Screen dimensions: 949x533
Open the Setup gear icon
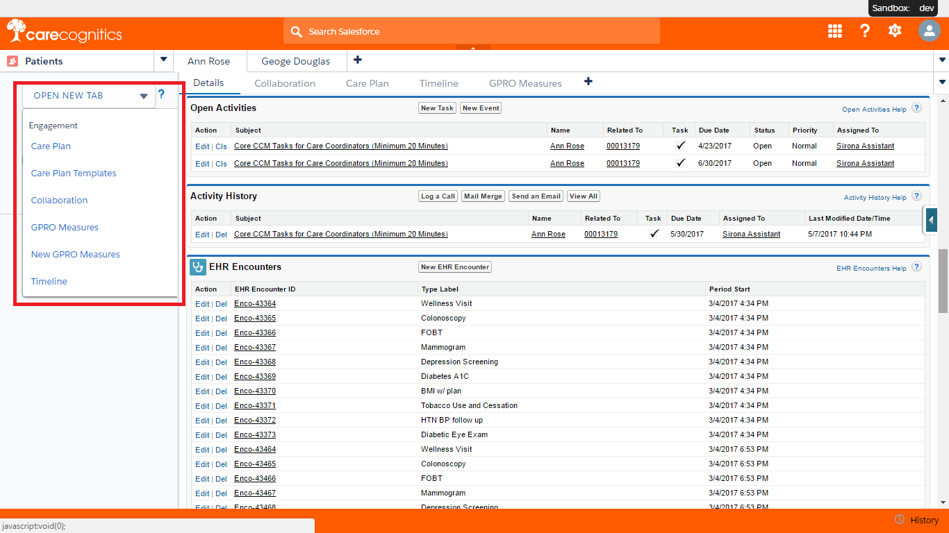[895, 31]
